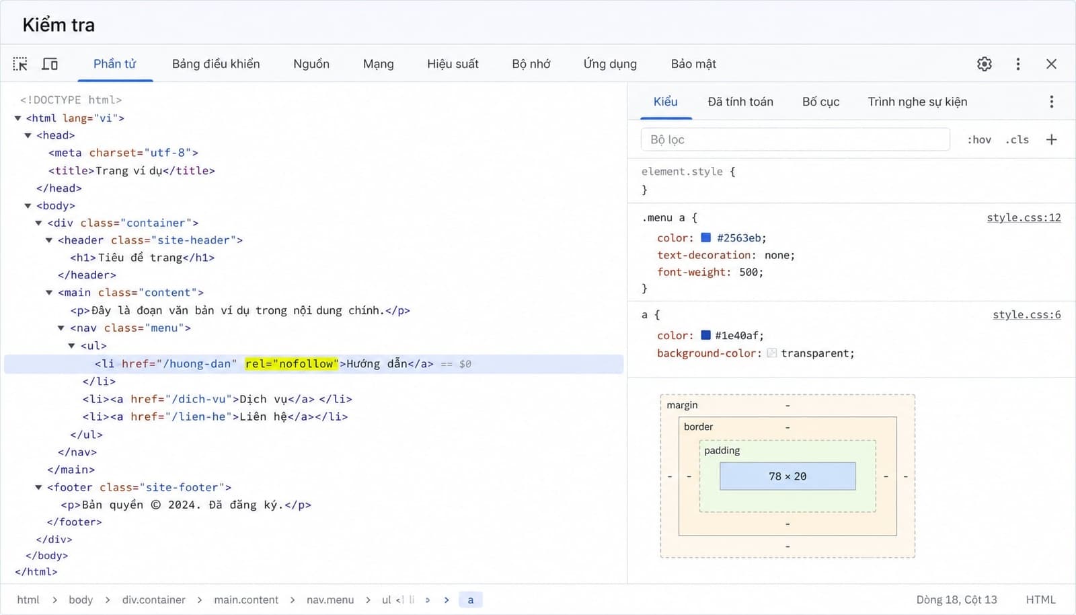
Task: Edit the font-weight 500 value
Action: pyautogui.click(x=748, y=272)
